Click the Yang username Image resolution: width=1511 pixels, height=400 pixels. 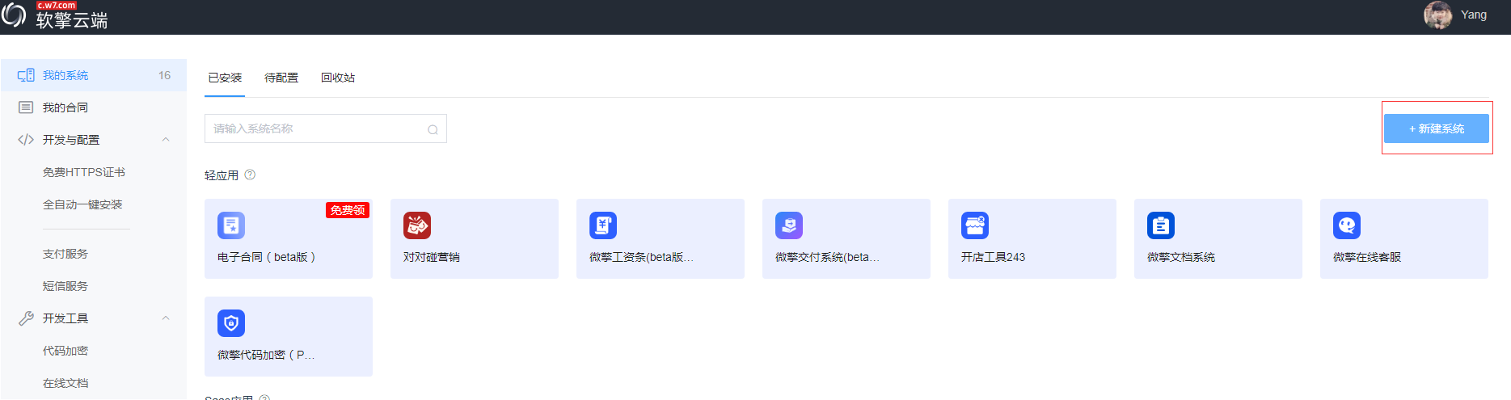click(x=1474, y=15)
